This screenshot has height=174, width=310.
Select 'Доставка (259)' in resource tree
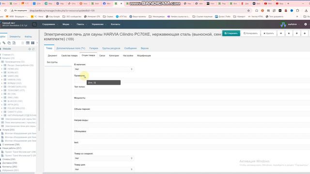click(x=10, y=163)
